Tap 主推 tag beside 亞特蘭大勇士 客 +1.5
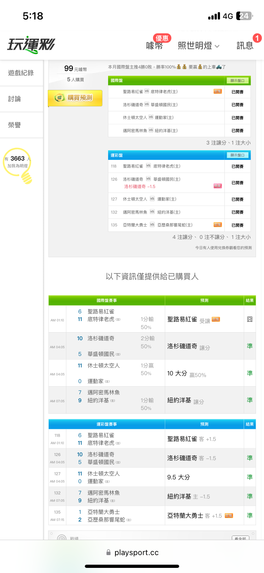 (x=229, y=515)
